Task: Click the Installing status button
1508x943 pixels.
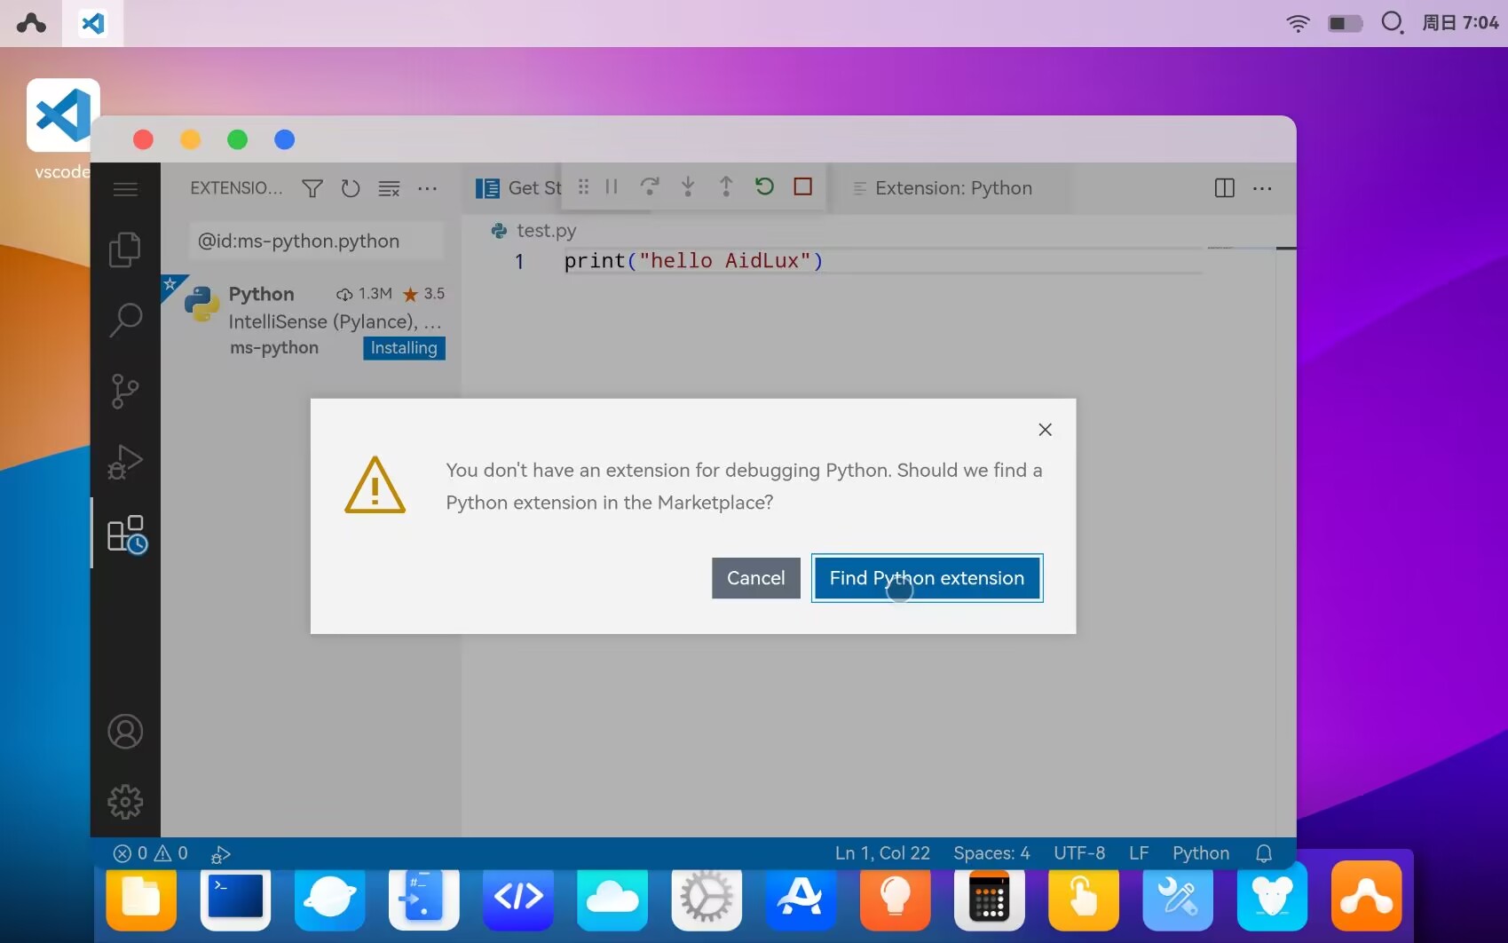Action: click(x=404, y=348)
